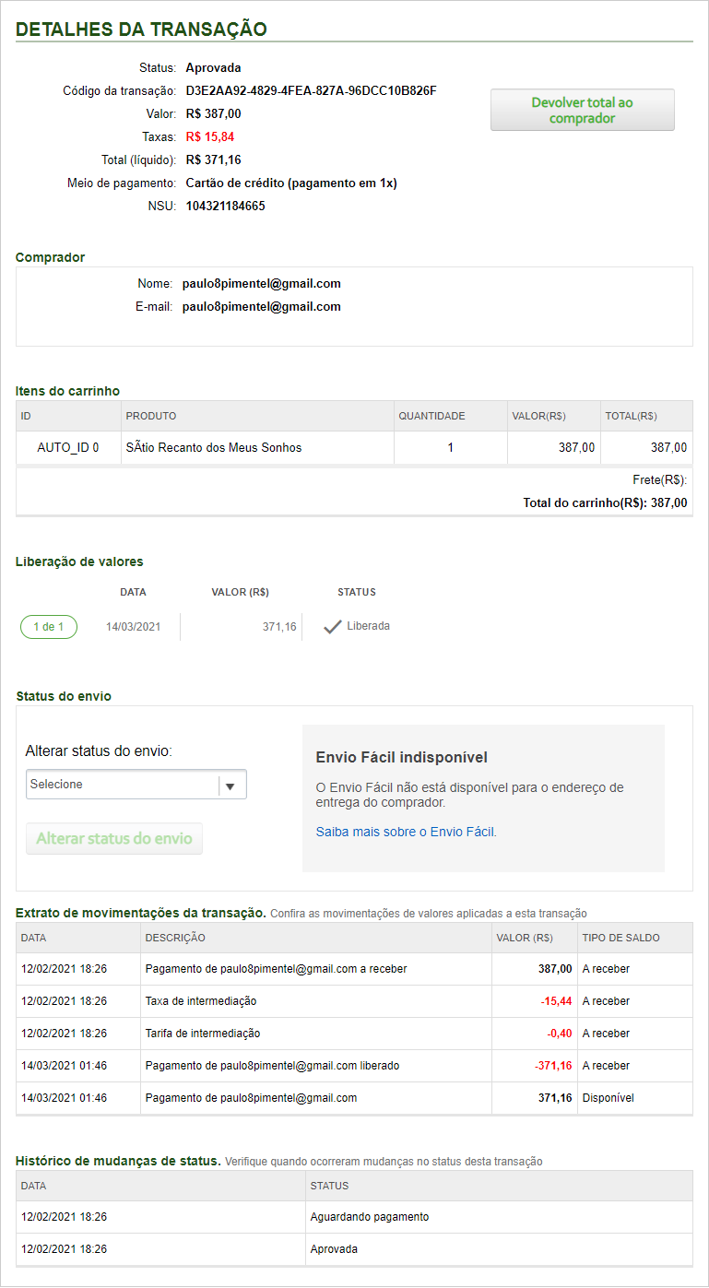Click the '1 de 1' installment badge
Screen dimensions: 709x1288
click(x=49, y=627)
